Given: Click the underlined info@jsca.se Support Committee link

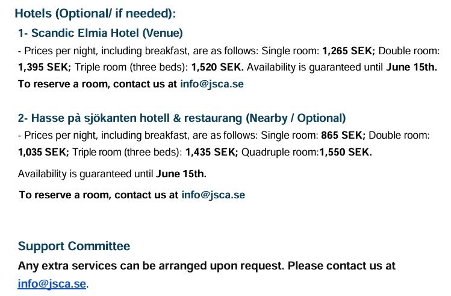Looking at the screenshot, I should 52,284.
